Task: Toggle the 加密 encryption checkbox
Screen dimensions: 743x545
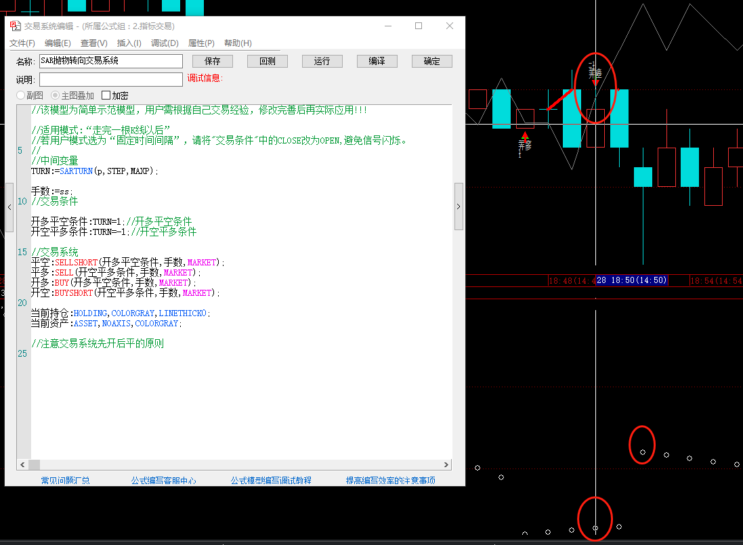Action: coord(106,95)
